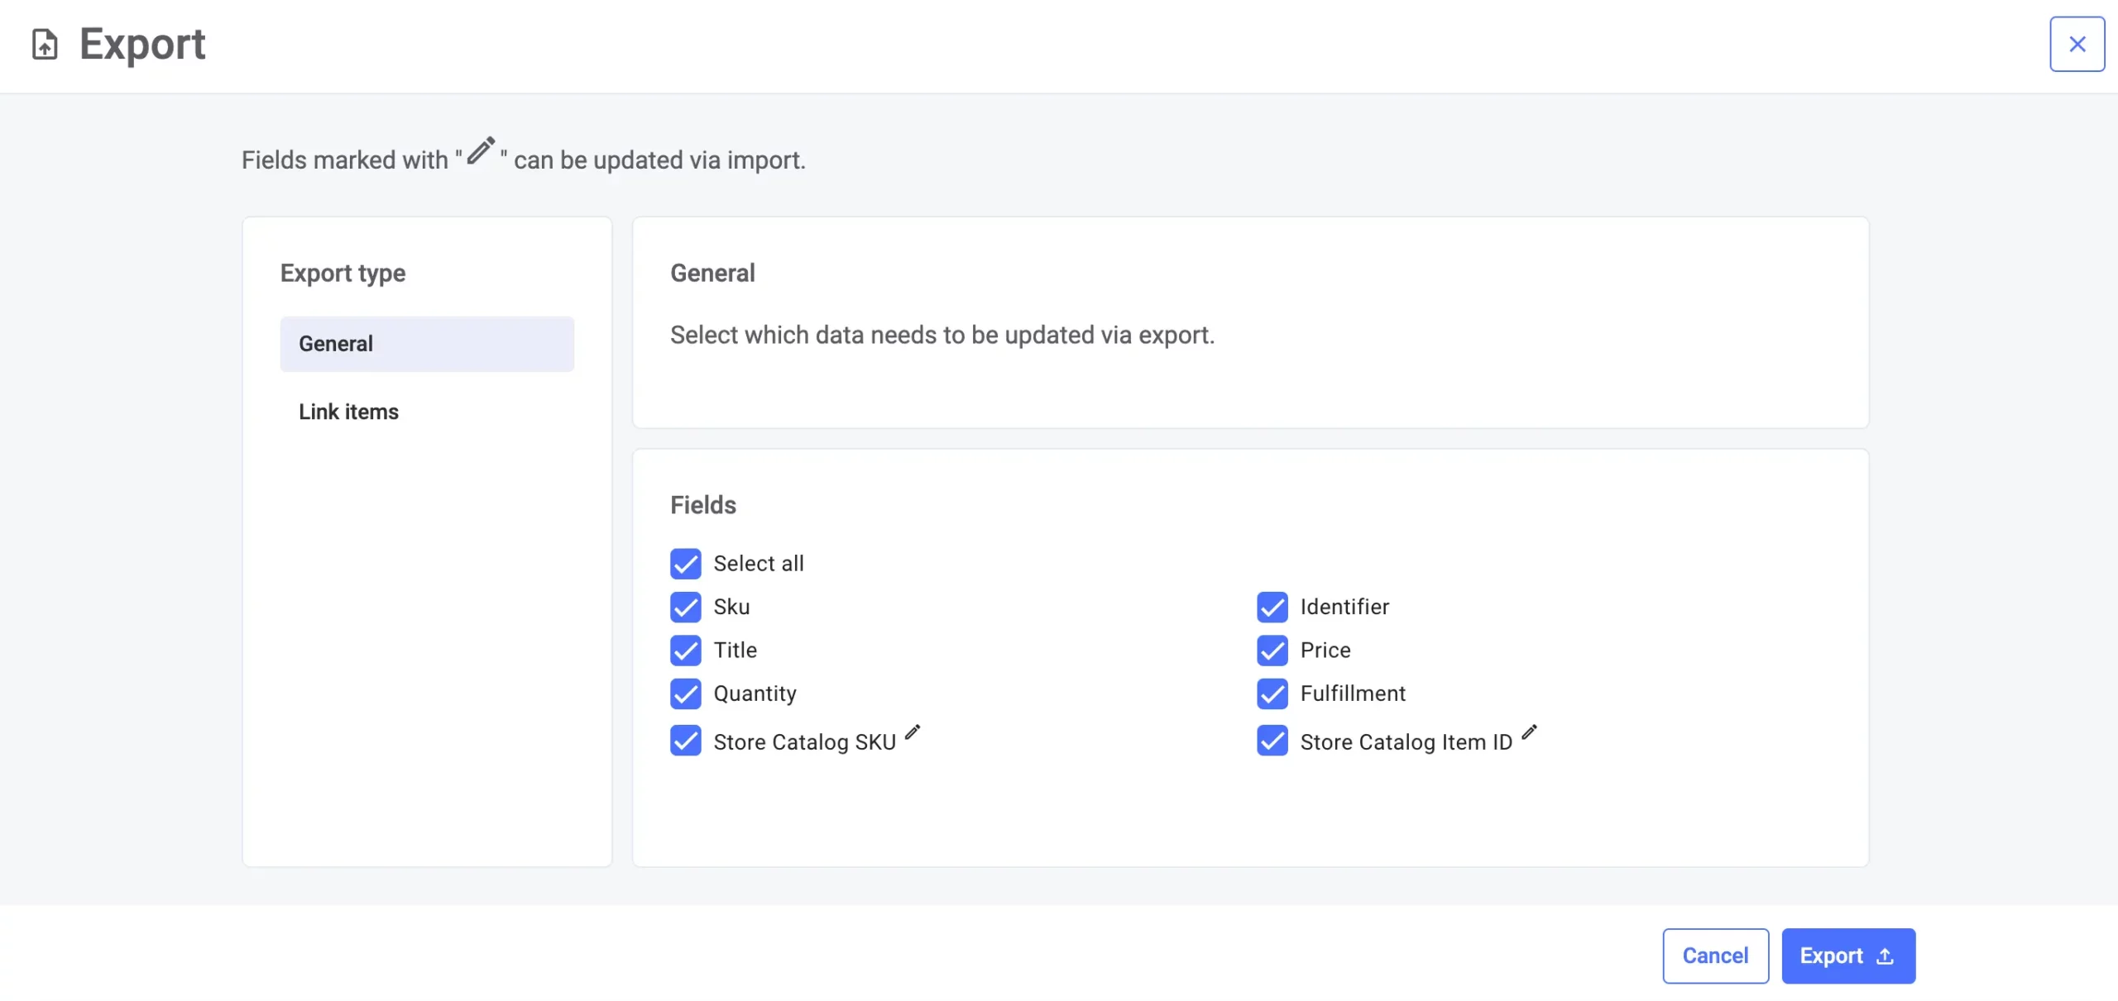
Task: Click the upload arrow icon on the Export button
Action: coord(1885,956)
